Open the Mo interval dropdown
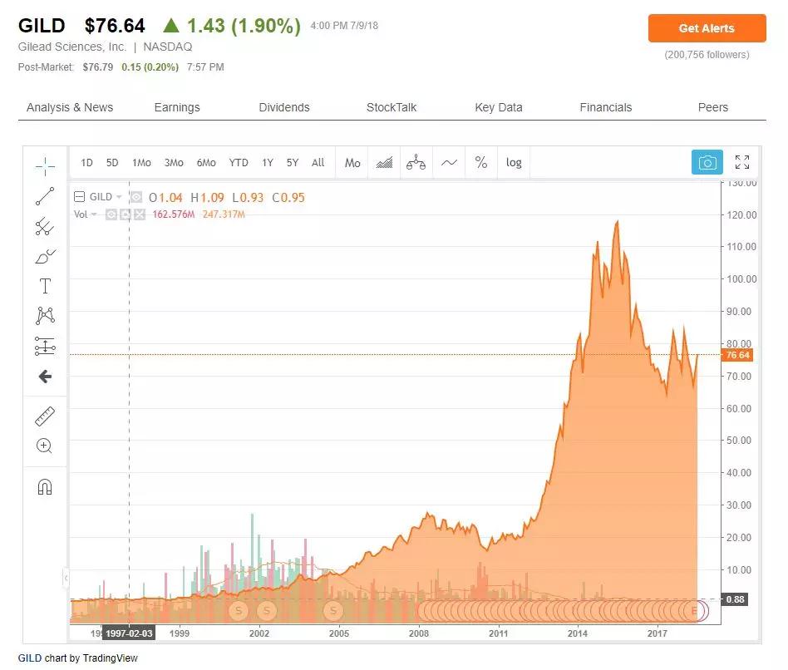788x670 pixels. (352, 163)
